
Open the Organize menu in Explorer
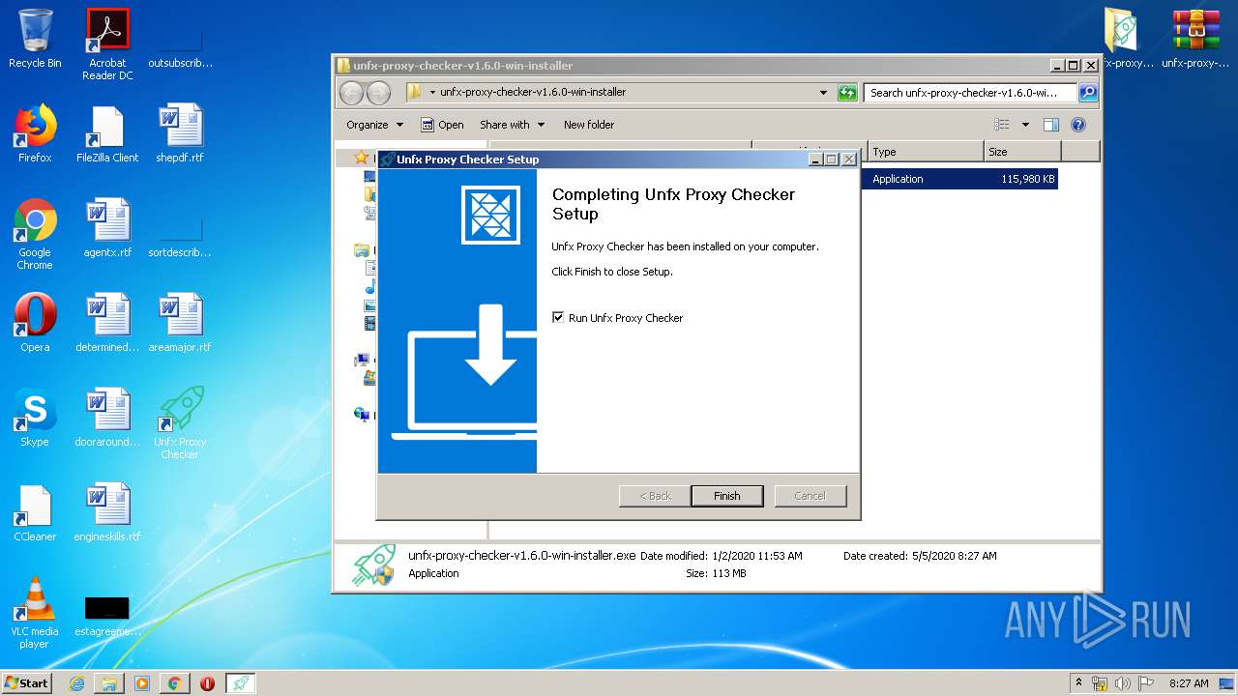click(374, 125)
